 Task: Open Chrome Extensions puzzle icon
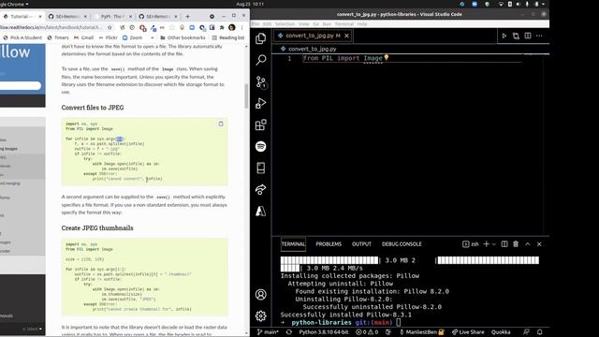(x=222, y=27)
